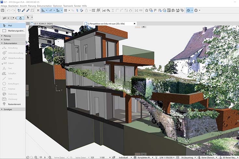Image resolution: width=239 pixels, height=159 pixels.
Task: Click the Text tool in Dokumentation
Action: pos(10,69)
